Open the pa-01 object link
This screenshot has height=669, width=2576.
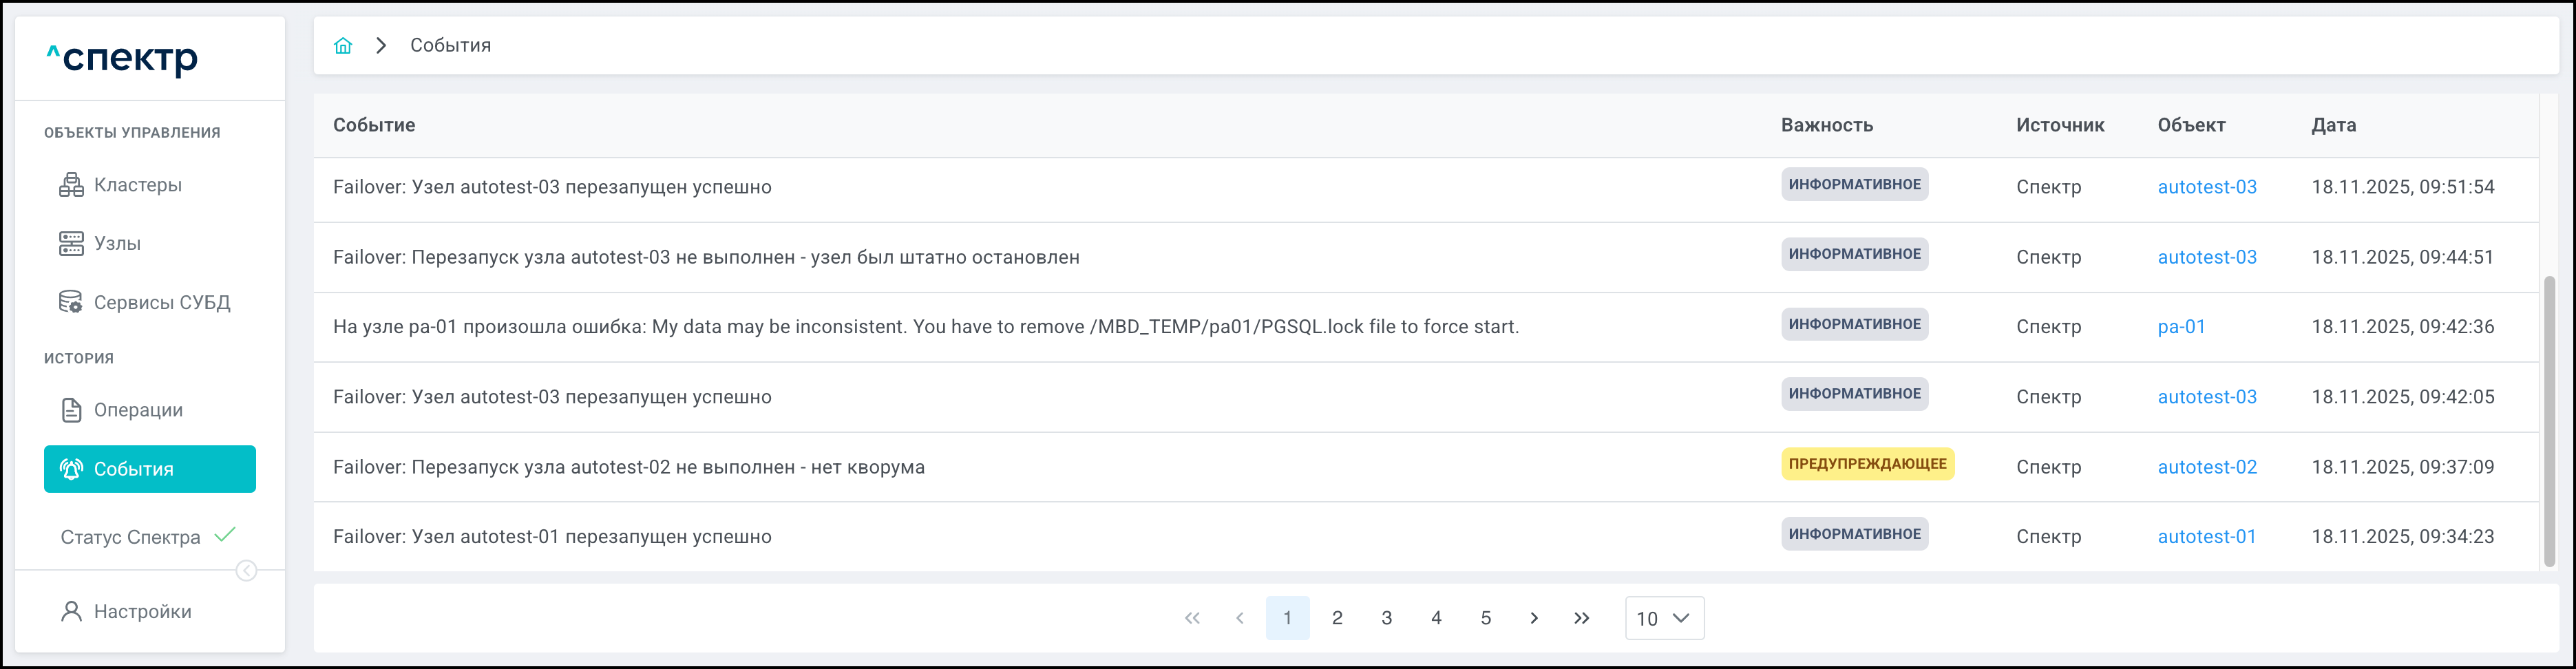pos(2181,327)
